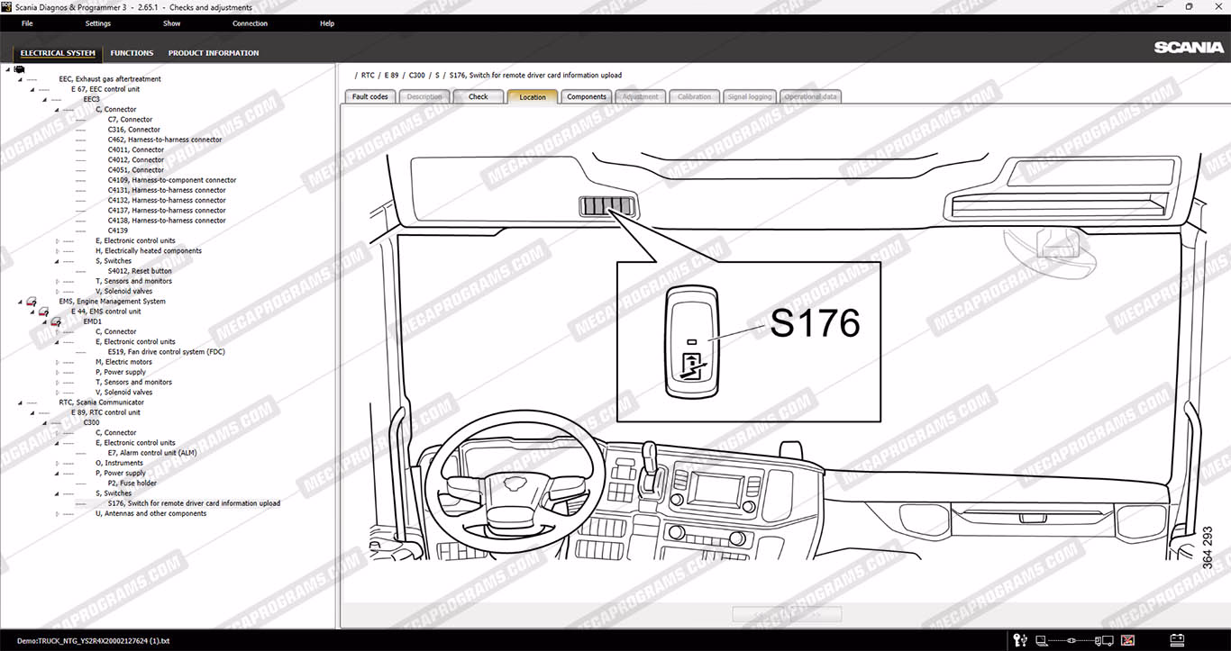Image resolution: width=1231 pixels, height=651 pixels.
Task: Click the E 44 EMS control unit icon
Action: (43, 312)
